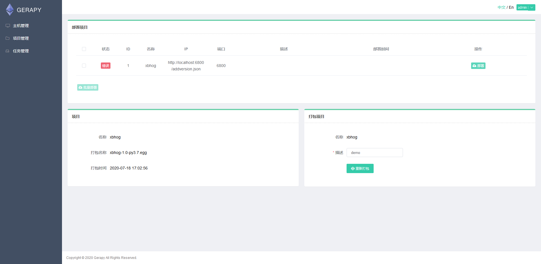Viewport: 541px width, 264px height.
Task: Click the 状态 column header
Action: 106,49
